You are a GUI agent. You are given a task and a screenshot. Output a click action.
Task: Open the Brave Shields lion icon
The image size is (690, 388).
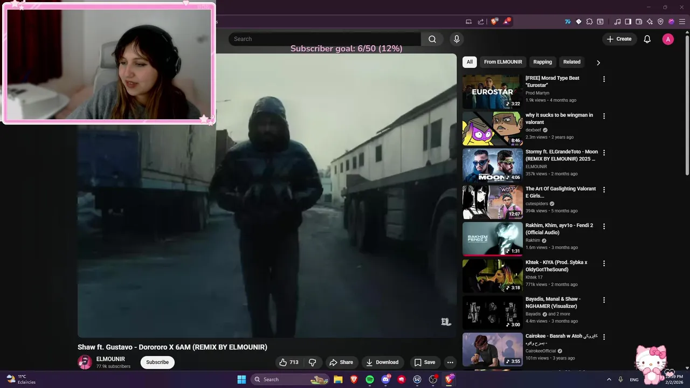tap(494, 22)
